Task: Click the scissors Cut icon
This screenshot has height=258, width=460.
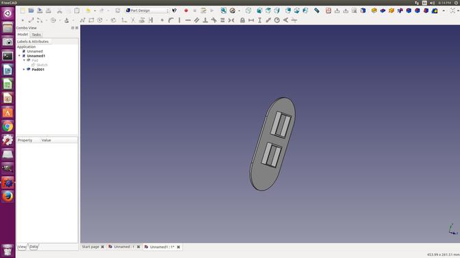Action: (x=60, y=11)
